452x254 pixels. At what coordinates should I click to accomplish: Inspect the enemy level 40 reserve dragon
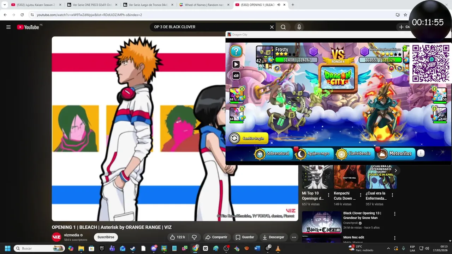[440, 115]
